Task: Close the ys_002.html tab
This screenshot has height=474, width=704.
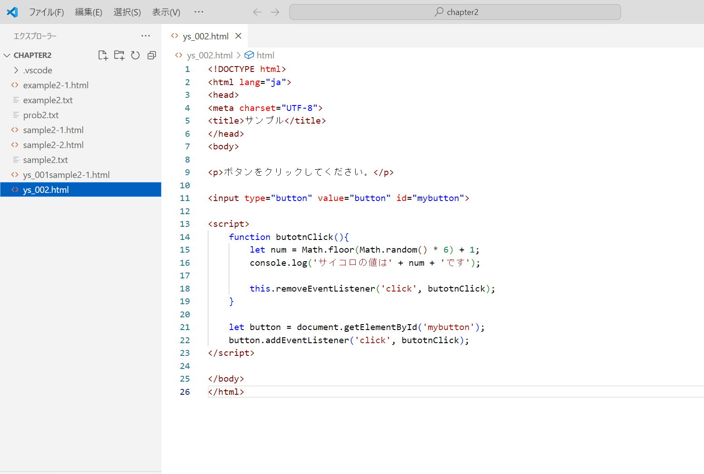Action: (x=238, y=36)
